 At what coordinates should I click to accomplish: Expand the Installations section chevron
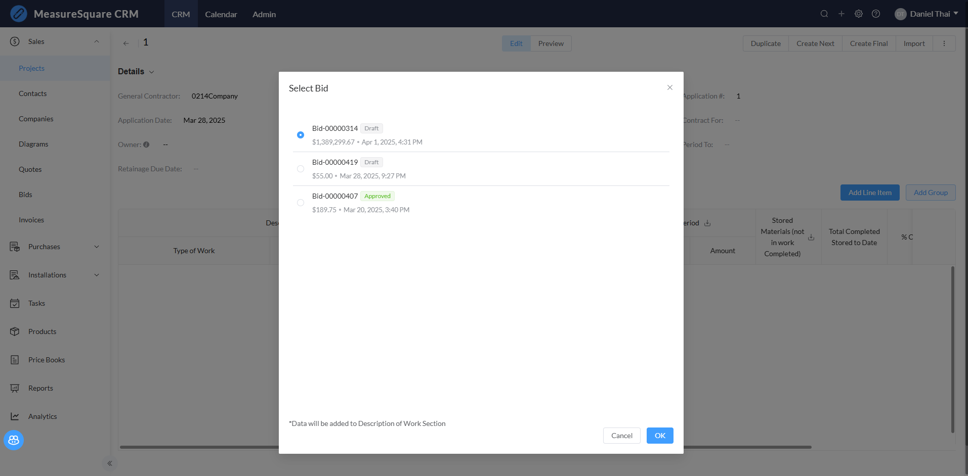pos(97,275)
